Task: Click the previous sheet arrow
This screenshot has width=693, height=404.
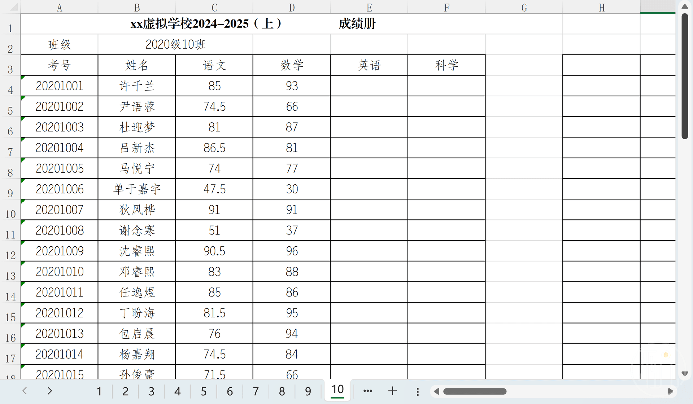Action: [x=25, y=391]
